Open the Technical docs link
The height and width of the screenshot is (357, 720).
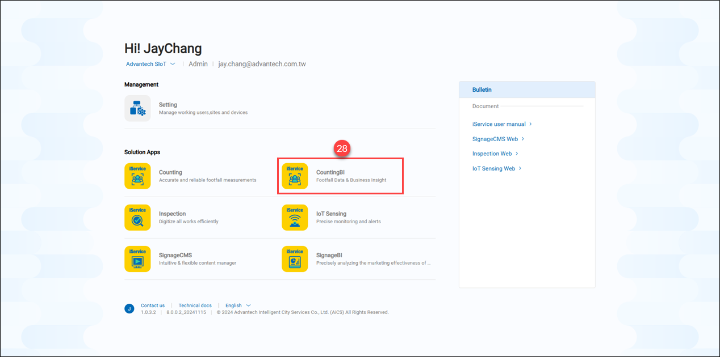click(195, 305)
